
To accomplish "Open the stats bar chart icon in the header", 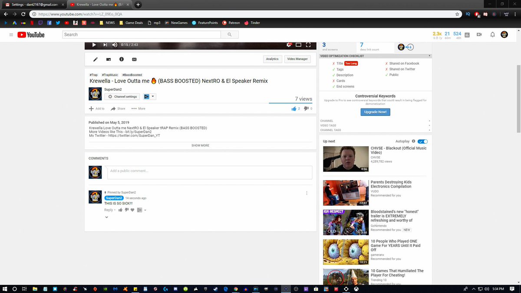I will (x=467, y=35).
